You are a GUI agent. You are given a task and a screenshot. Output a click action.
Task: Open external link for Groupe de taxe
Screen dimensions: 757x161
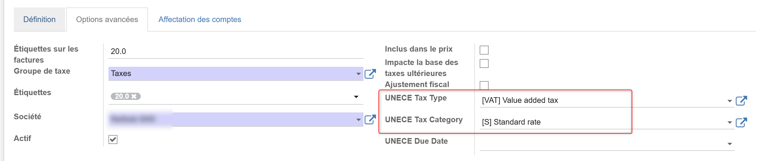coord(370,74)
